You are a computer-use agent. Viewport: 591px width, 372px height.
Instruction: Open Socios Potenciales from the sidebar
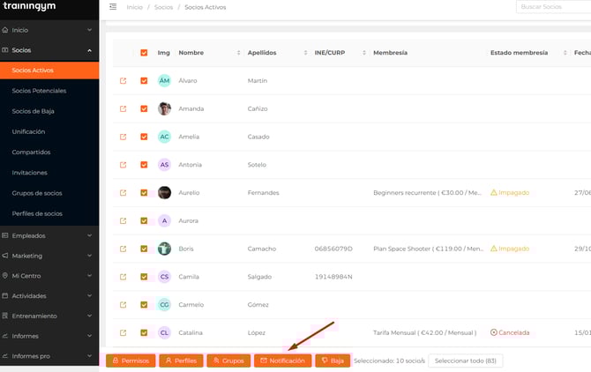[39, 91]
